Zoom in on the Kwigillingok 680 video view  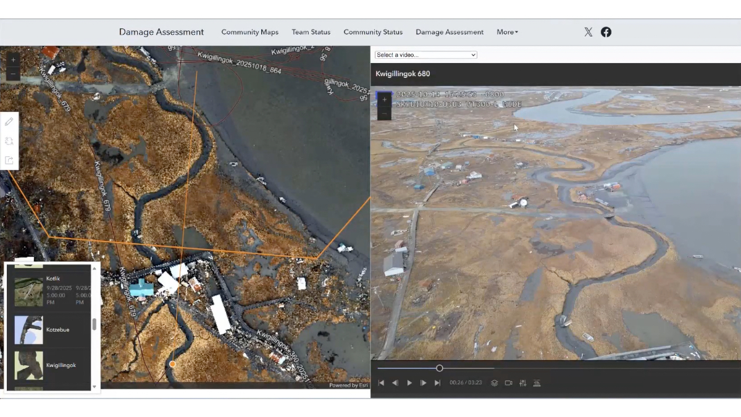click(384, 99)
